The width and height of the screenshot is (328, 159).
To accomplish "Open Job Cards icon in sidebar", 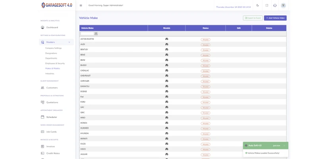I will click(x=42, y=132).
